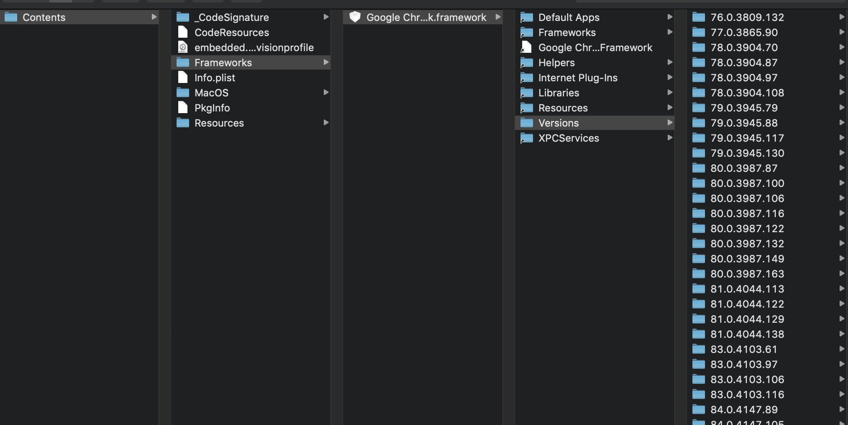Select version folder 80.0.3987.100

pos(767,183)
